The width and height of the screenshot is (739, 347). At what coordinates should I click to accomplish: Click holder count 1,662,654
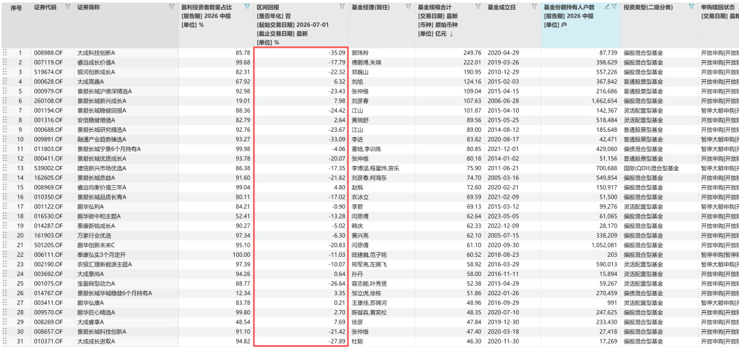[604, 100]
